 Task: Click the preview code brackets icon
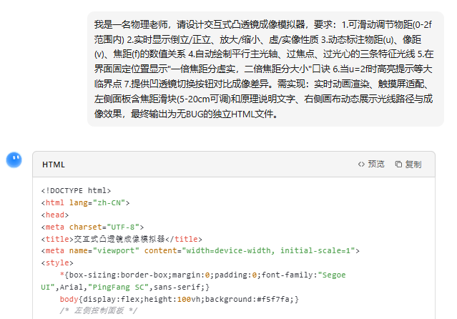(x=361, y=165)
